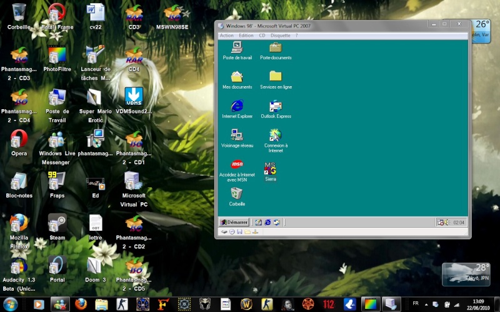Click the shared folder status icon in Virtual PC

point(247,232)
